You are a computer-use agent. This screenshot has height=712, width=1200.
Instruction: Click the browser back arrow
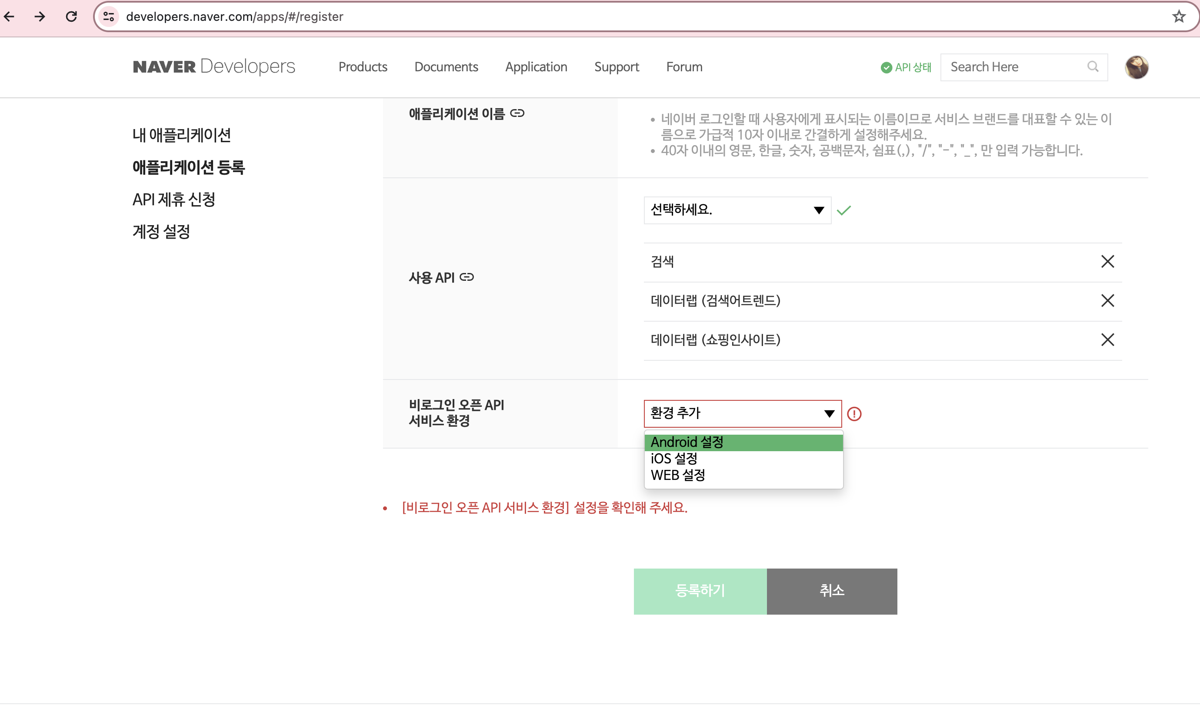[10, 17]
